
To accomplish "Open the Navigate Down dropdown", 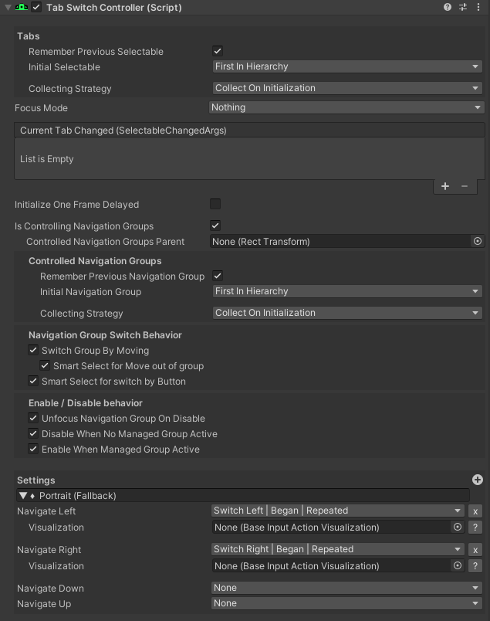I will (x=347, y=588).
